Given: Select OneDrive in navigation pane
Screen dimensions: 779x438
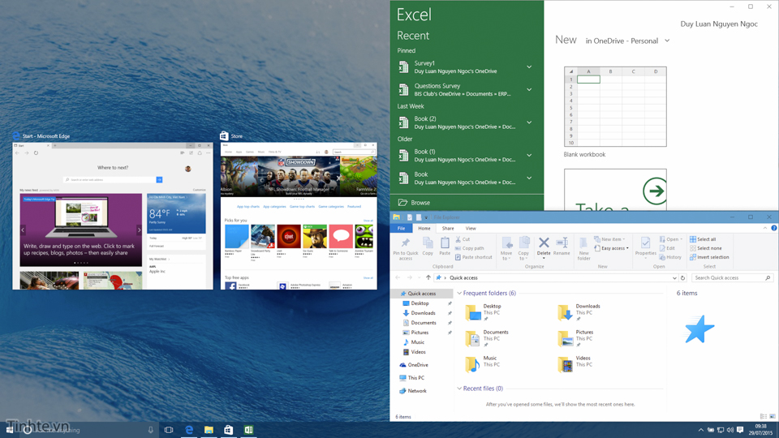Looking at the screenshot, I should click(413, 365).
